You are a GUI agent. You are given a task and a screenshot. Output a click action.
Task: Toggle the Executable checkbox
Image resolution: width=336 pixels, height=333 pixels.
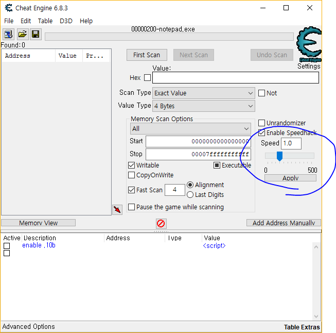217,165
